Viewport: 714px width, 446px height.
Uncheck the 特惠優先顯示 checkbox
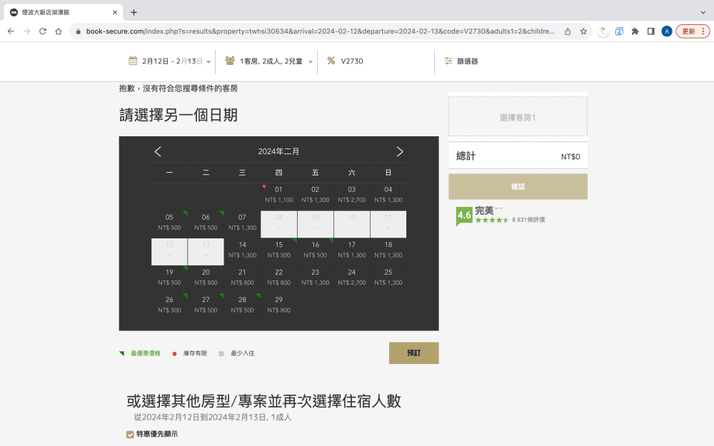(x=129, y=434)
